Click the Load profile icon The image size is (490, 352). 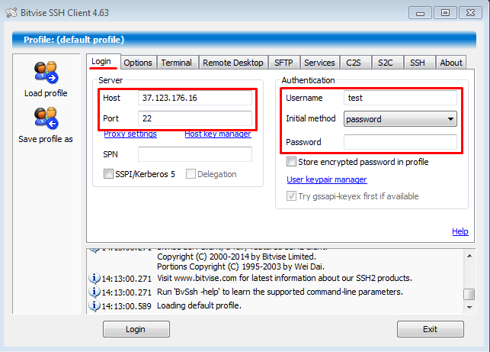[x=46, y=73]
